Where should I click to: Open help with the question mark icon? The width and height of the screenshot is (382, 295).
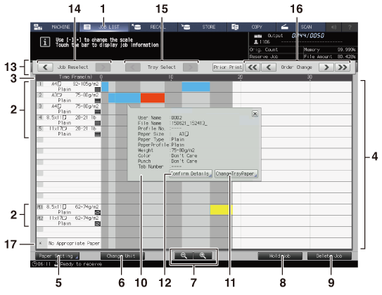350,27
